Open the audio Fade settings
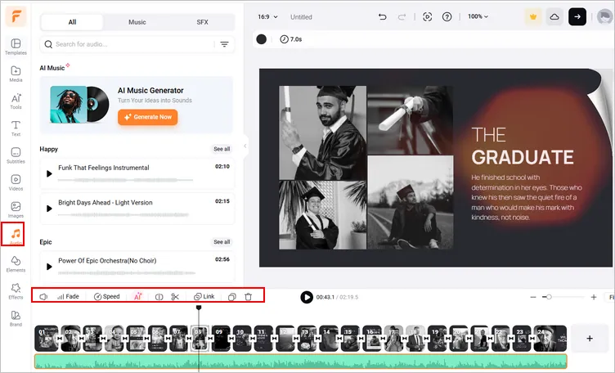The width and height of the screenshot is (615, 373). [x=68, y=296]
